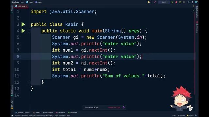209x117 pixels.
Task: Click the Polaris Space authentication status message
Action: click(x=42, y=116)
